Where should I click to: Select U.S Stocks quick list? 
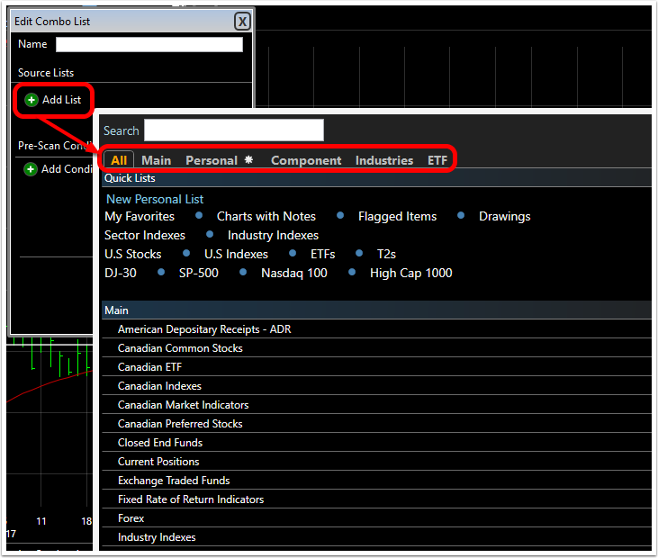(x=132, y=254)
